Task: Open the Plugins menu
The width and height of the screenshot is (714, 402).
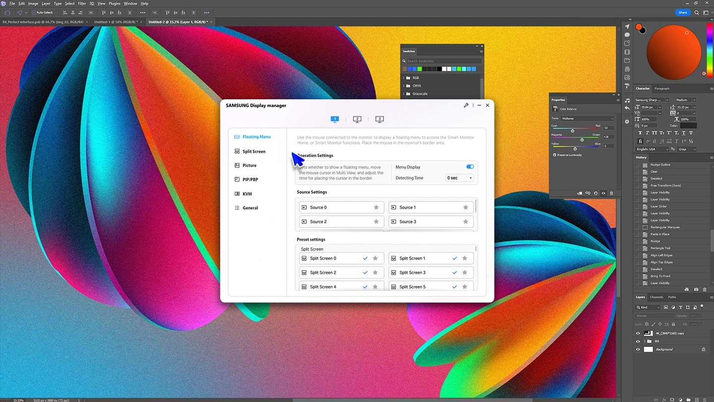Action: [x=115, y=3]
